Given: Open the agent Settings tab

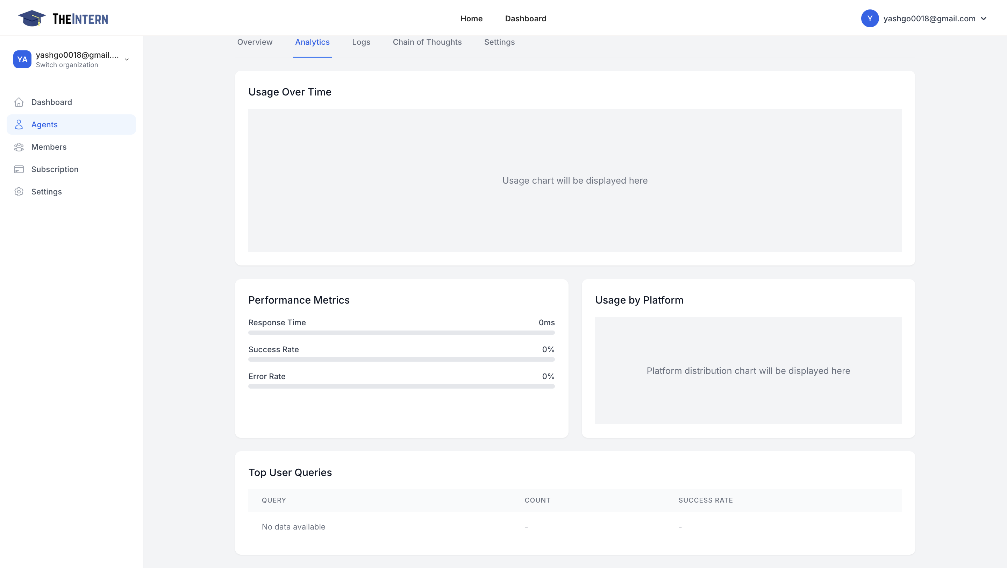Looking at the screenshot, I should pyautogui.click(x=499, y=42).
